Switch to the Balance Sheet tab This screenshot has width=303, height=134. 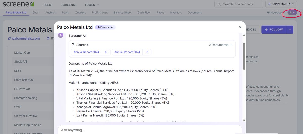(x=122, y=12)
